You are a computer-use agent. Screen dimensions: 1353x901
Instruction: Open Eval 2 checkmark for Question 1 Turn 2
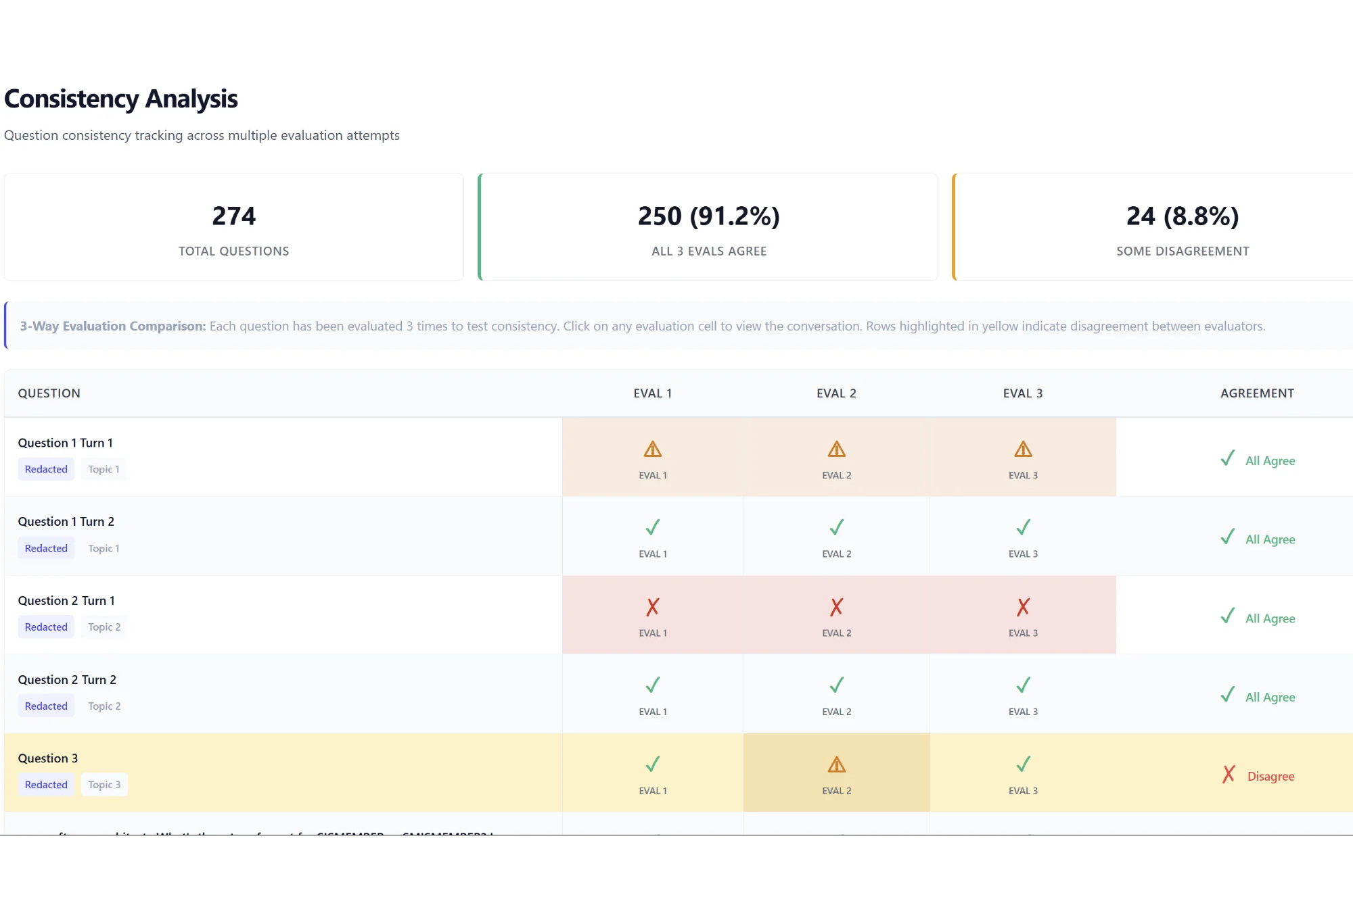[836, 528]
